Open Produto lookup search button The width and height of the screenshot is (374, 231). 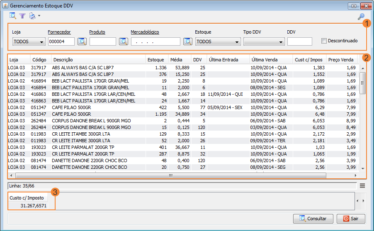click(x=124, y=41)
